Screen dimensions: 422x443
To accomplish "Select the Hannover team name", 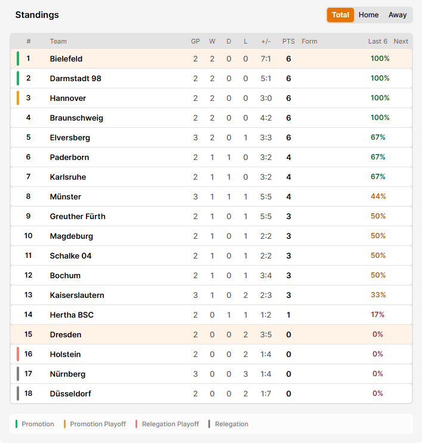I will point(68,99).
